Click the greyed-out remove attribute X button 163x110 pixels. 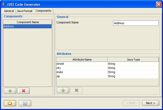76,90
